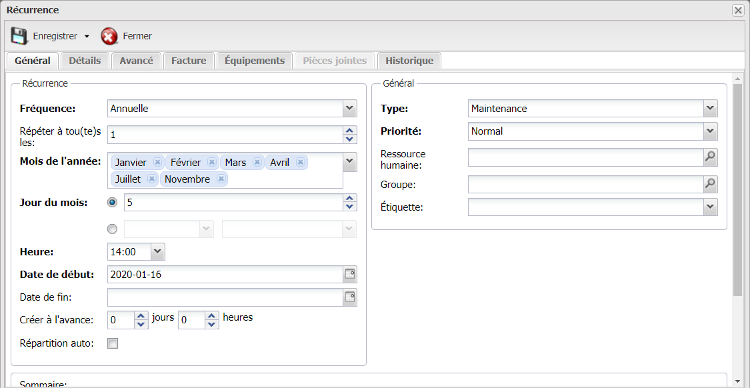Decrease Créer à l'avance jours value

pyautogui.click(x=140, y=325)
